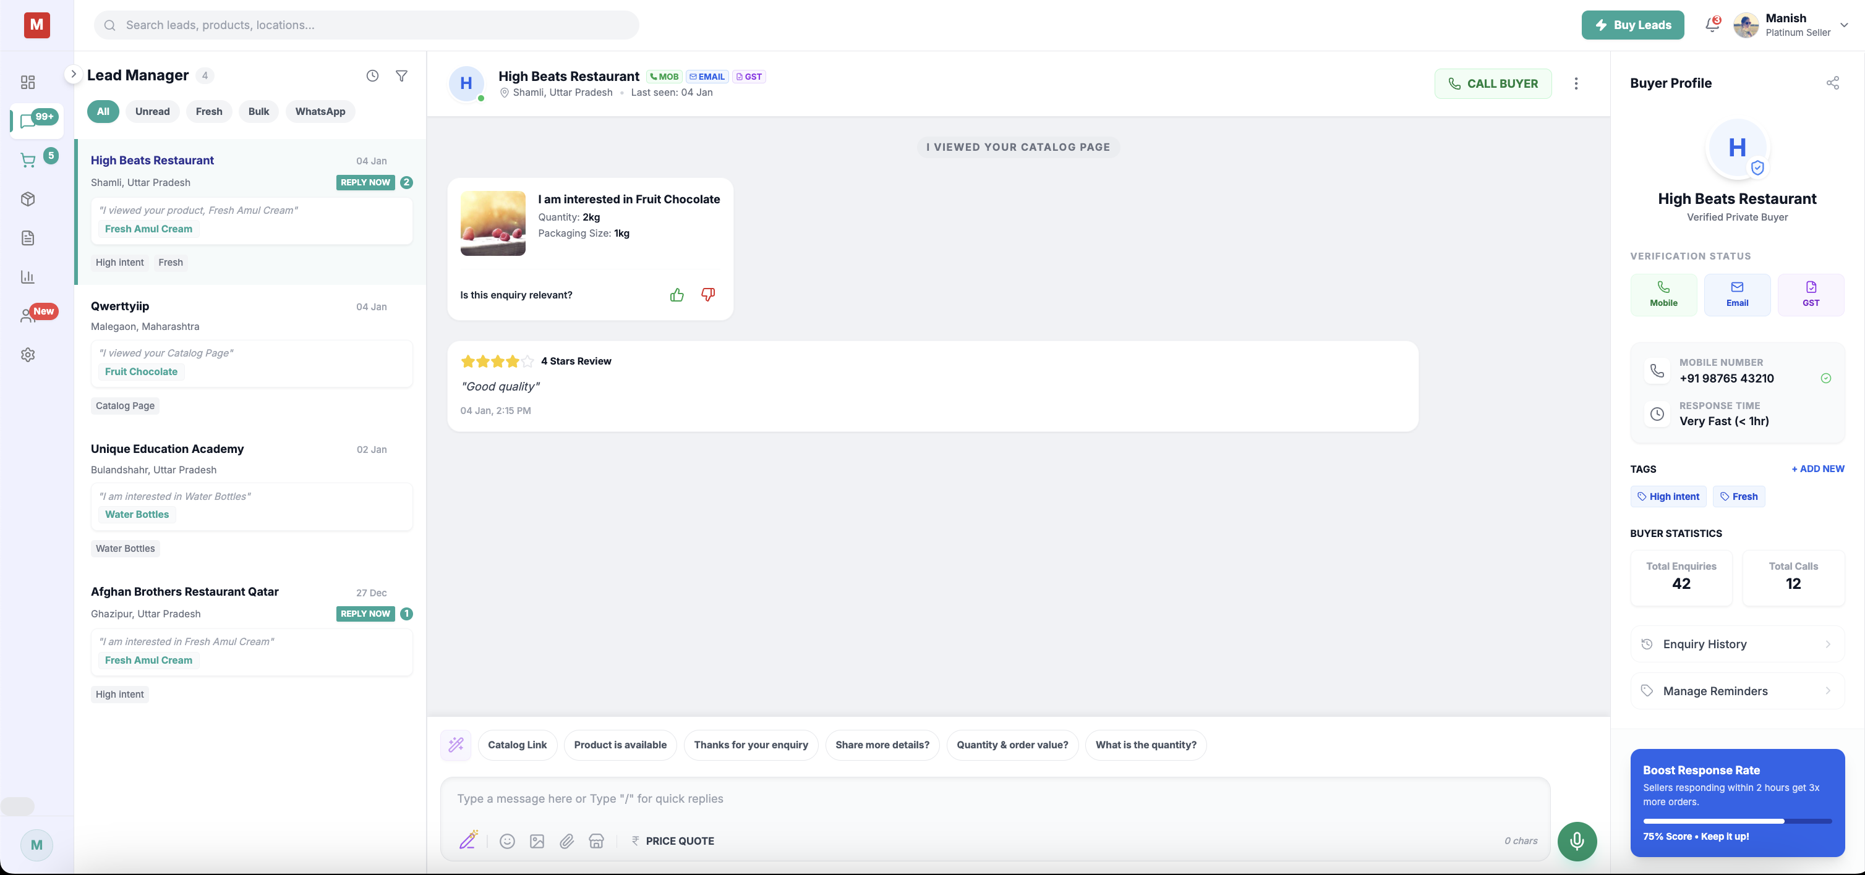Expand the sidebar with the chevron arrow

pos(73,74)
